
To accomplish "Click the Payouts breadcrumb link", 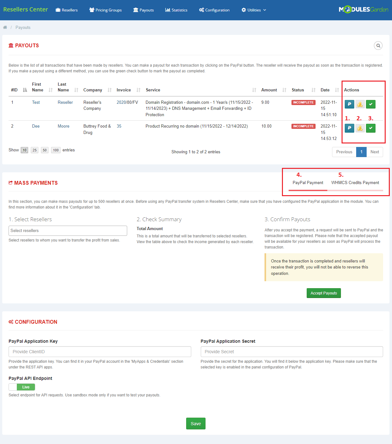I will (23, 28).
